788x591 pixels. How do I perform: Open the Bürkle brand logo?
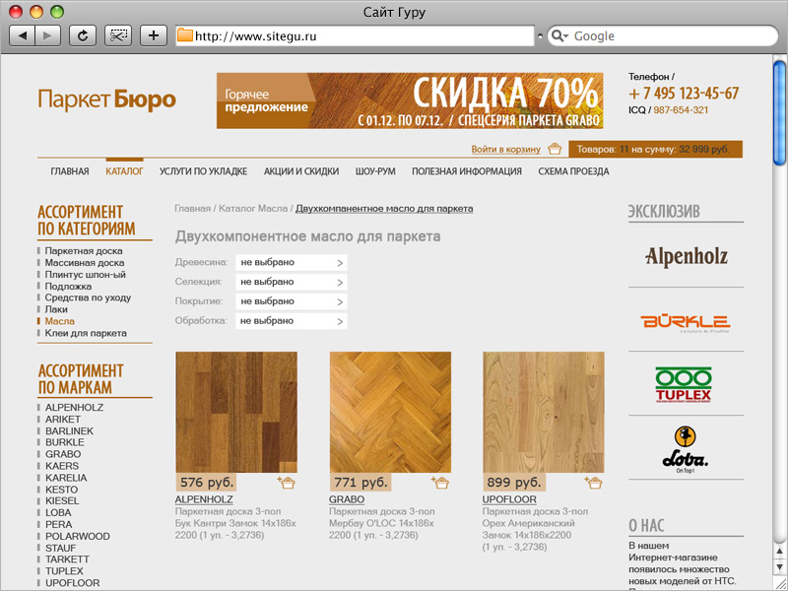point(686,323)
